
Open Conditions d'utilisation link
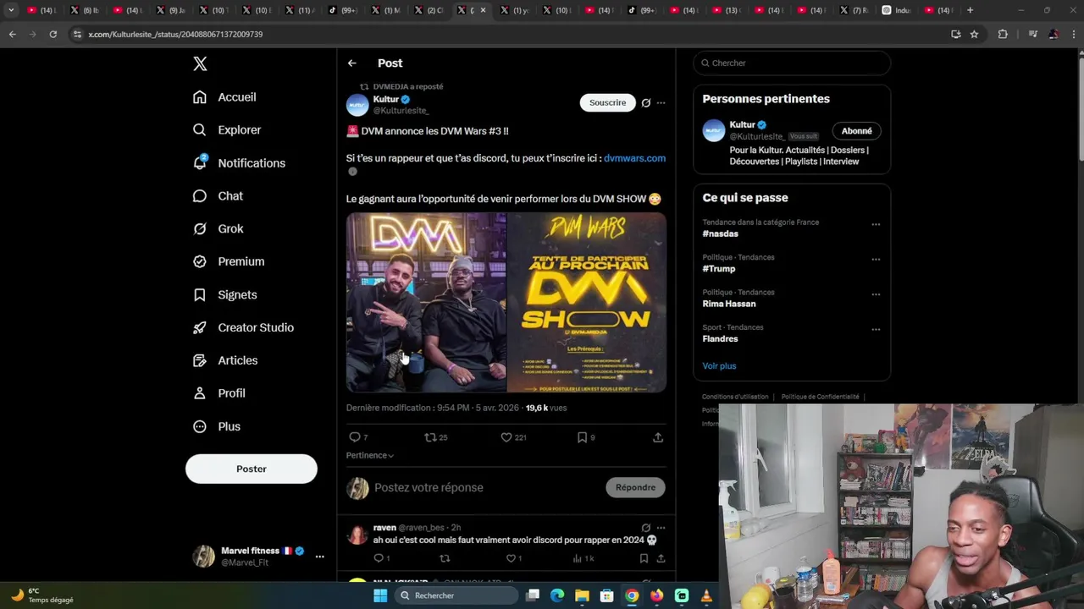(735, 397)
